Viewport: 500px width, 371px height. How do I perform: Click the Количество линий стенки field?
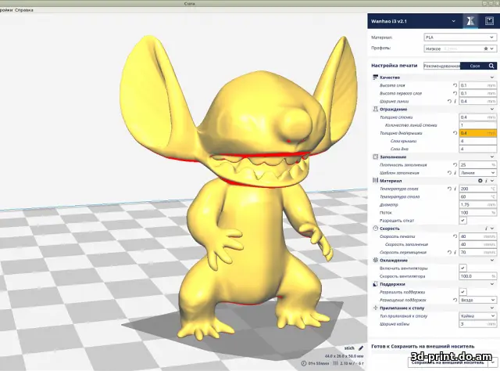click(477, 125)
